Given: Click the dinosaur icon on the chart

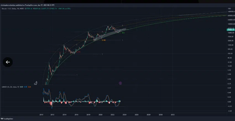Looking at the screenshot, I should click(36, 82).
